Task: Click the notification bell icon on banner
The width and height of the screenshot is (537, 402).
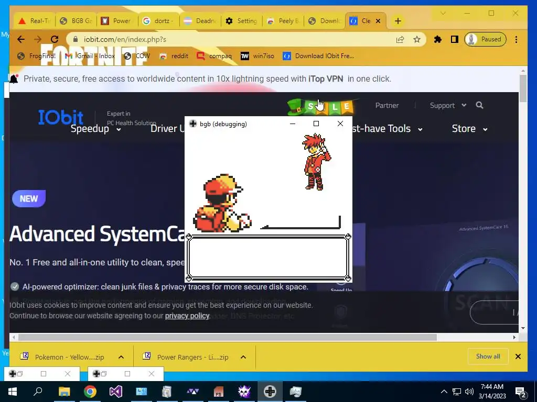Action: [x=14, y=79]
